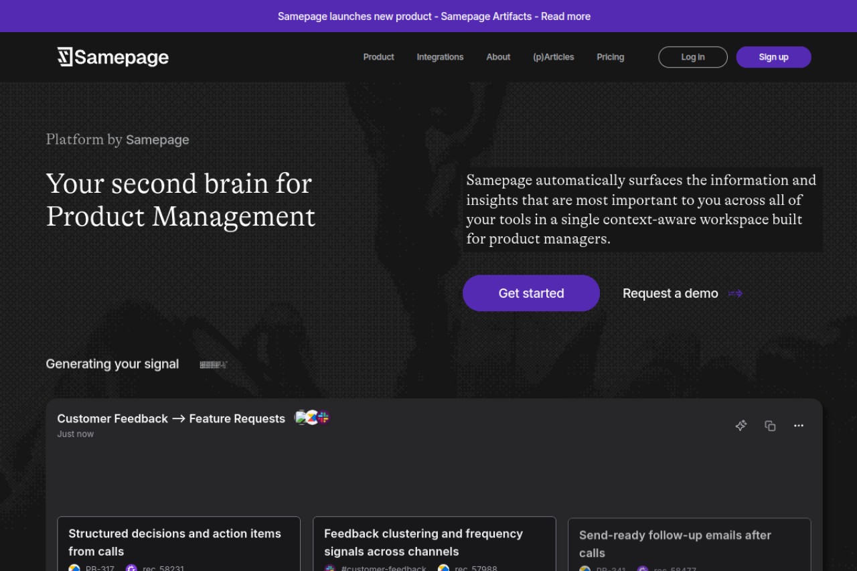
Task: Open the Feedback clustering and frequency signals card
Action: [435, 544]
